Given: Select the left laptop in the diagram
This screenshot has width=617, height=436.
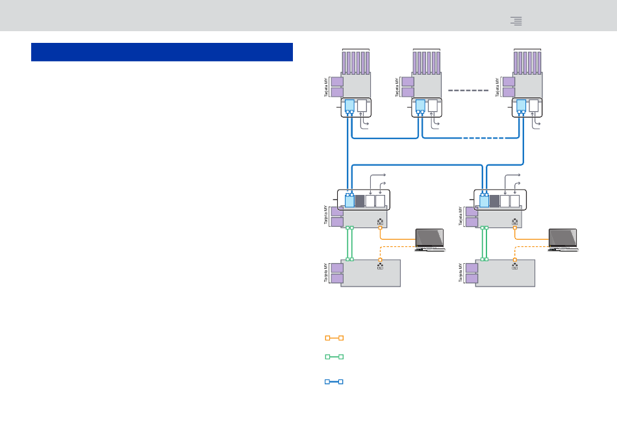Looking at the screenshot, I should [430, 240].
